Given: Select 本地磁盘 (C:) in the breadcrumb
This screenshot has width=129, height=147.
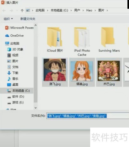Looking at the screenshot, I should coord(59,10).
